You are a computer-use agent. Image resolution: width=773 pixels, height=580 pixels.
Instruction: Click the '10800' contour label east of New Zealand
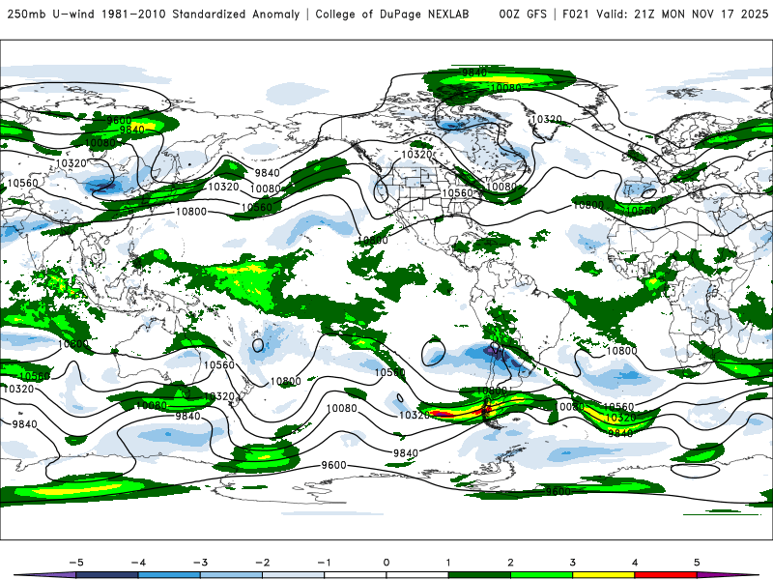pyautogui.click(x=285, y=381)
